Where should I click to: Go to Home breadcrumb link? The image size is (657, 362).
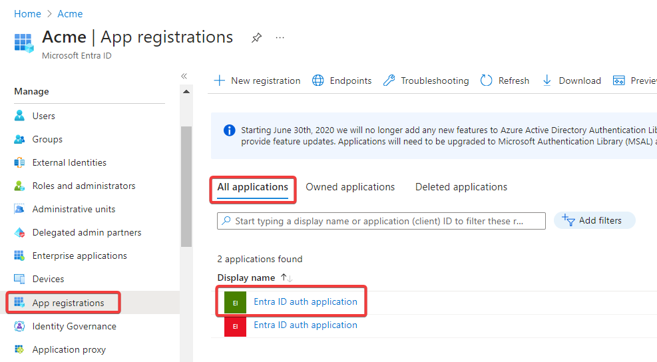click(27, 14)
